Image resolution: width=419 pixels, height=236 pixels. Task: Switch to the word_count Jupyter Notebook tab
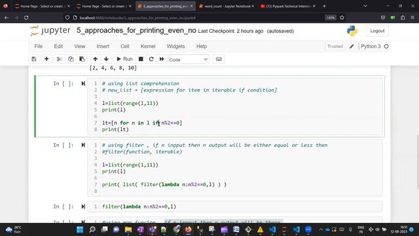(x=227, y=6)
